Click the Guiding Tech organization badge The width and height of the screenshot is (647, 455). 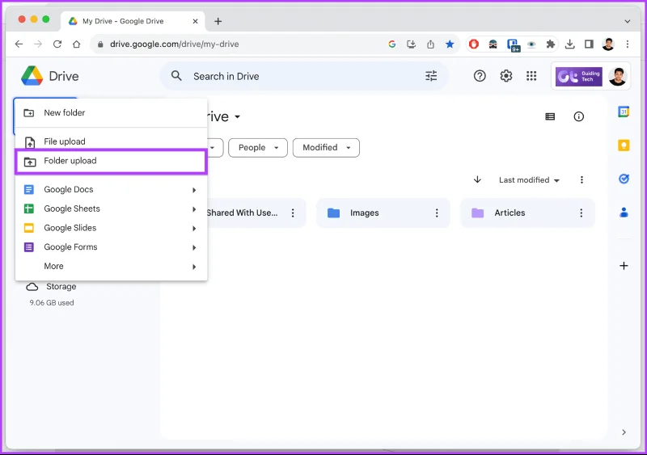(x=578, y=77)
